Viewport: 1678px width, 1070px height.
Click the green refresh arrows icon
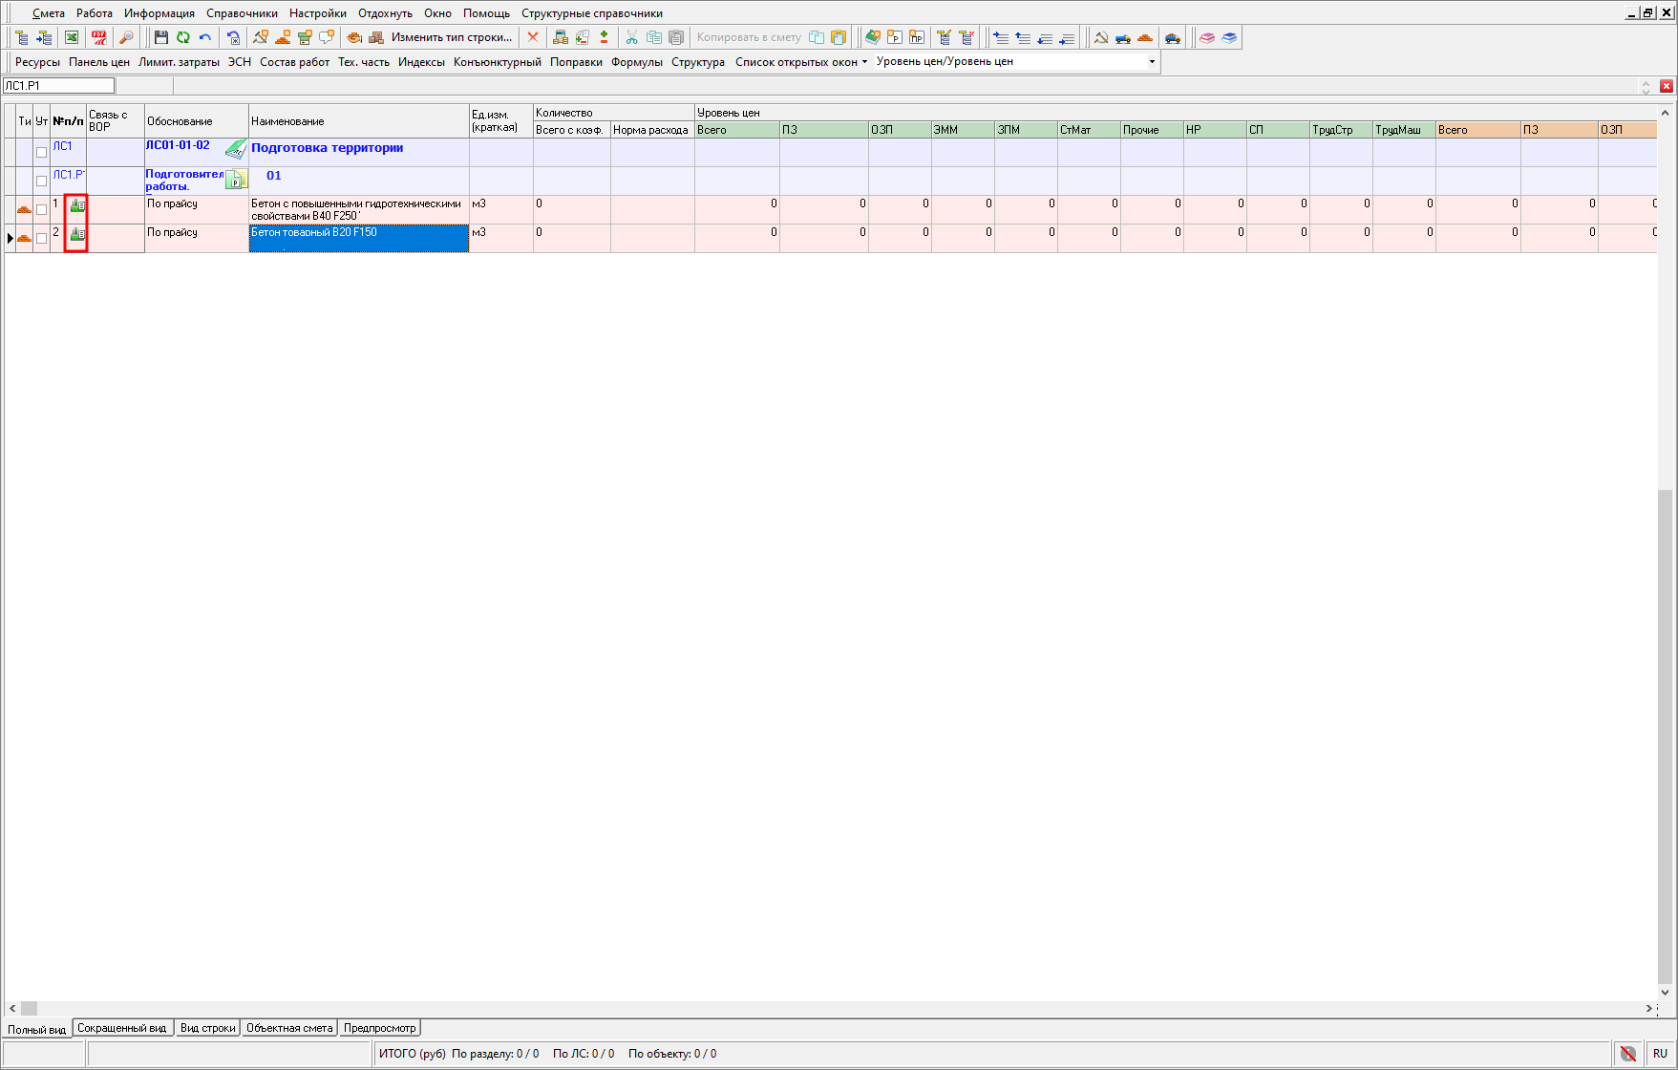[183, 37]
